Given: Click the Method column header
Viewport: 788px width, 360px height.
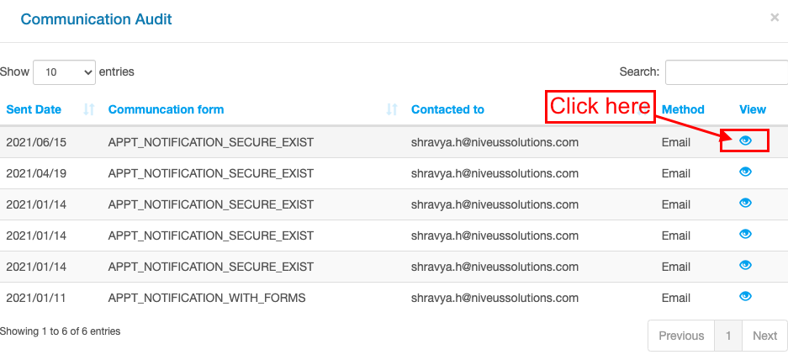Looking at the screenshot, I should pos(683,109).
